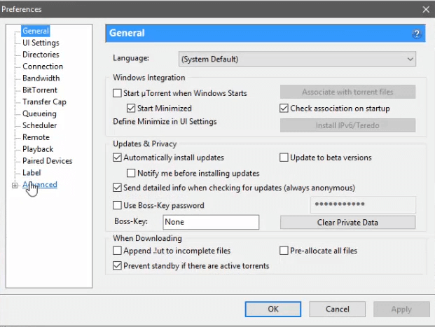This screenshot has width=435, height=327.
Task: Open the help question mark icon
Action: coord(416,34)
